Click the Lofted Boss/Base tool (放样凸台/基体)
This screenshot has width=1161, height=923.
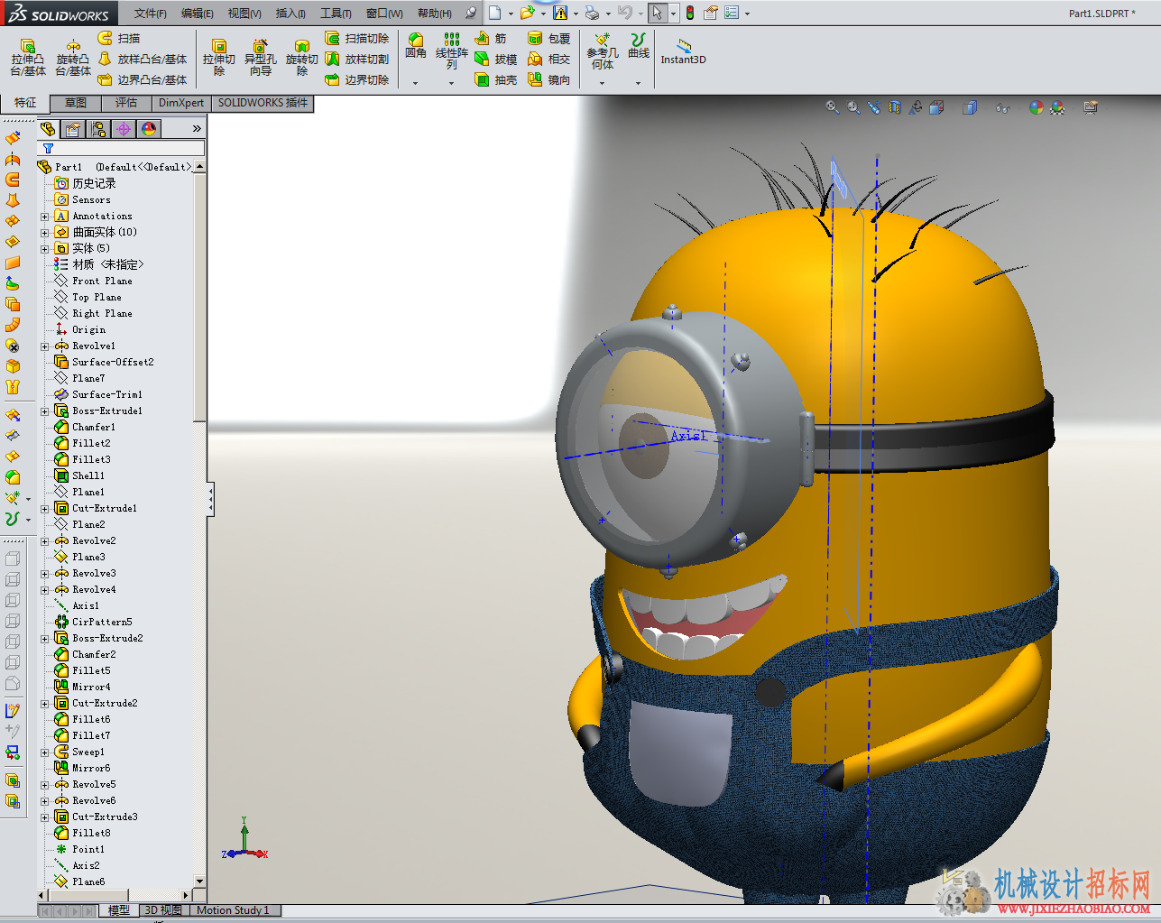point(142,59)
